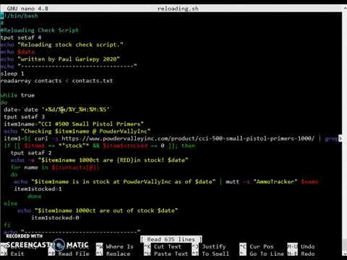Viewport: 347px width, 260px height.
Task: Click the Justify shortcut
Action: [x=209, y=246]
